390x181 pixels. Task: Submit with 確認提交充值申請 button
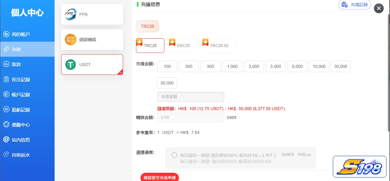pos(160,177)
